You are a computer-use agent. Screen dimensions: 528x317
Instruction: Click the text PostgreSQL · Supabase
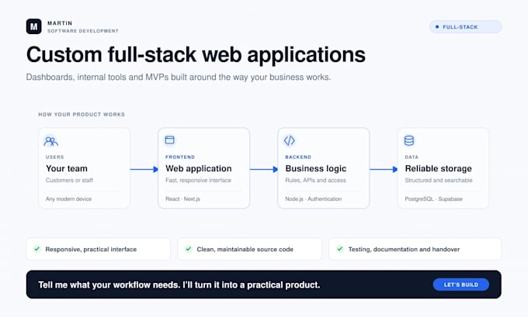pyautogui.click(x=434, y=198)
